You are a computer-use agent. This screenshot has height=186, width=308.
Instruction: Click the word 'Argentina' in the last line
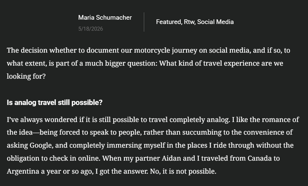(23, 171)
